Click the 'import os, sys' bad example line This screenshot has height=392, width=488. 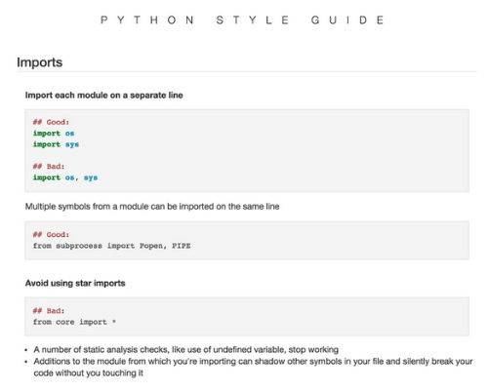[65, 177]
